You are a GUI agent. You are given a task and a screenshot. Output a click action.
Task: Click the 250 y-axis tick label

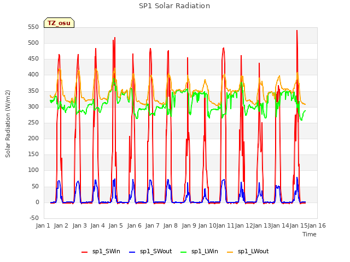(x=33, y=122)
